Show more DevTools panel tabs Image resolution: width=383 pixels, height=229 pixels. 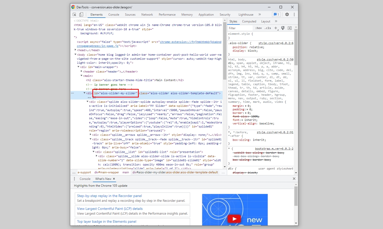(260, 15)
